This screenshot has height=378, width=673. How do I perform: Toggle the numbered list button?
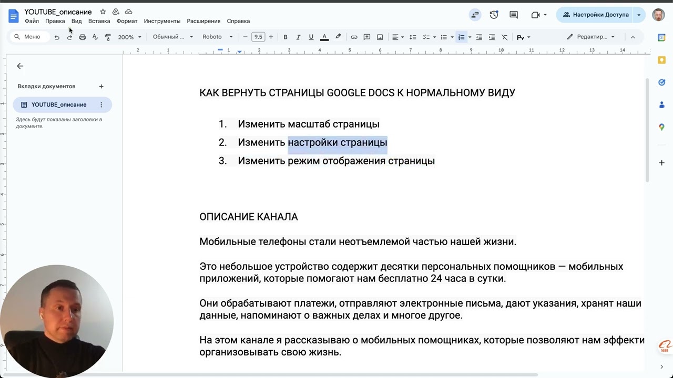click(x=461, y=37)
